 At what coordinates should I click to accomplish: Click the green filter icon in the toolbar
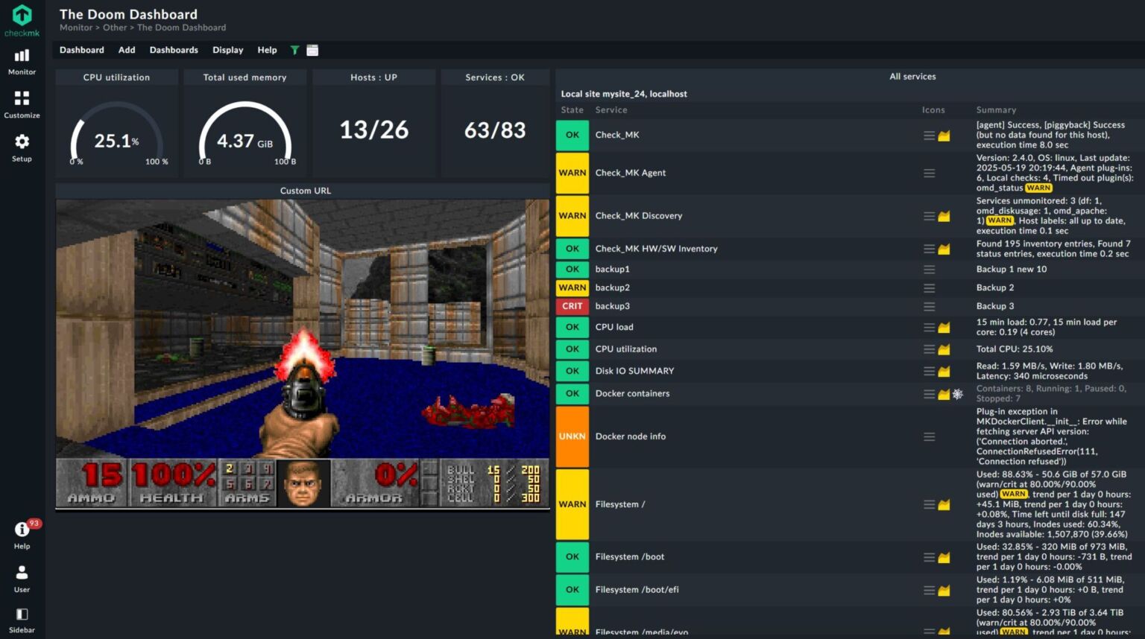tap(294, 50)
